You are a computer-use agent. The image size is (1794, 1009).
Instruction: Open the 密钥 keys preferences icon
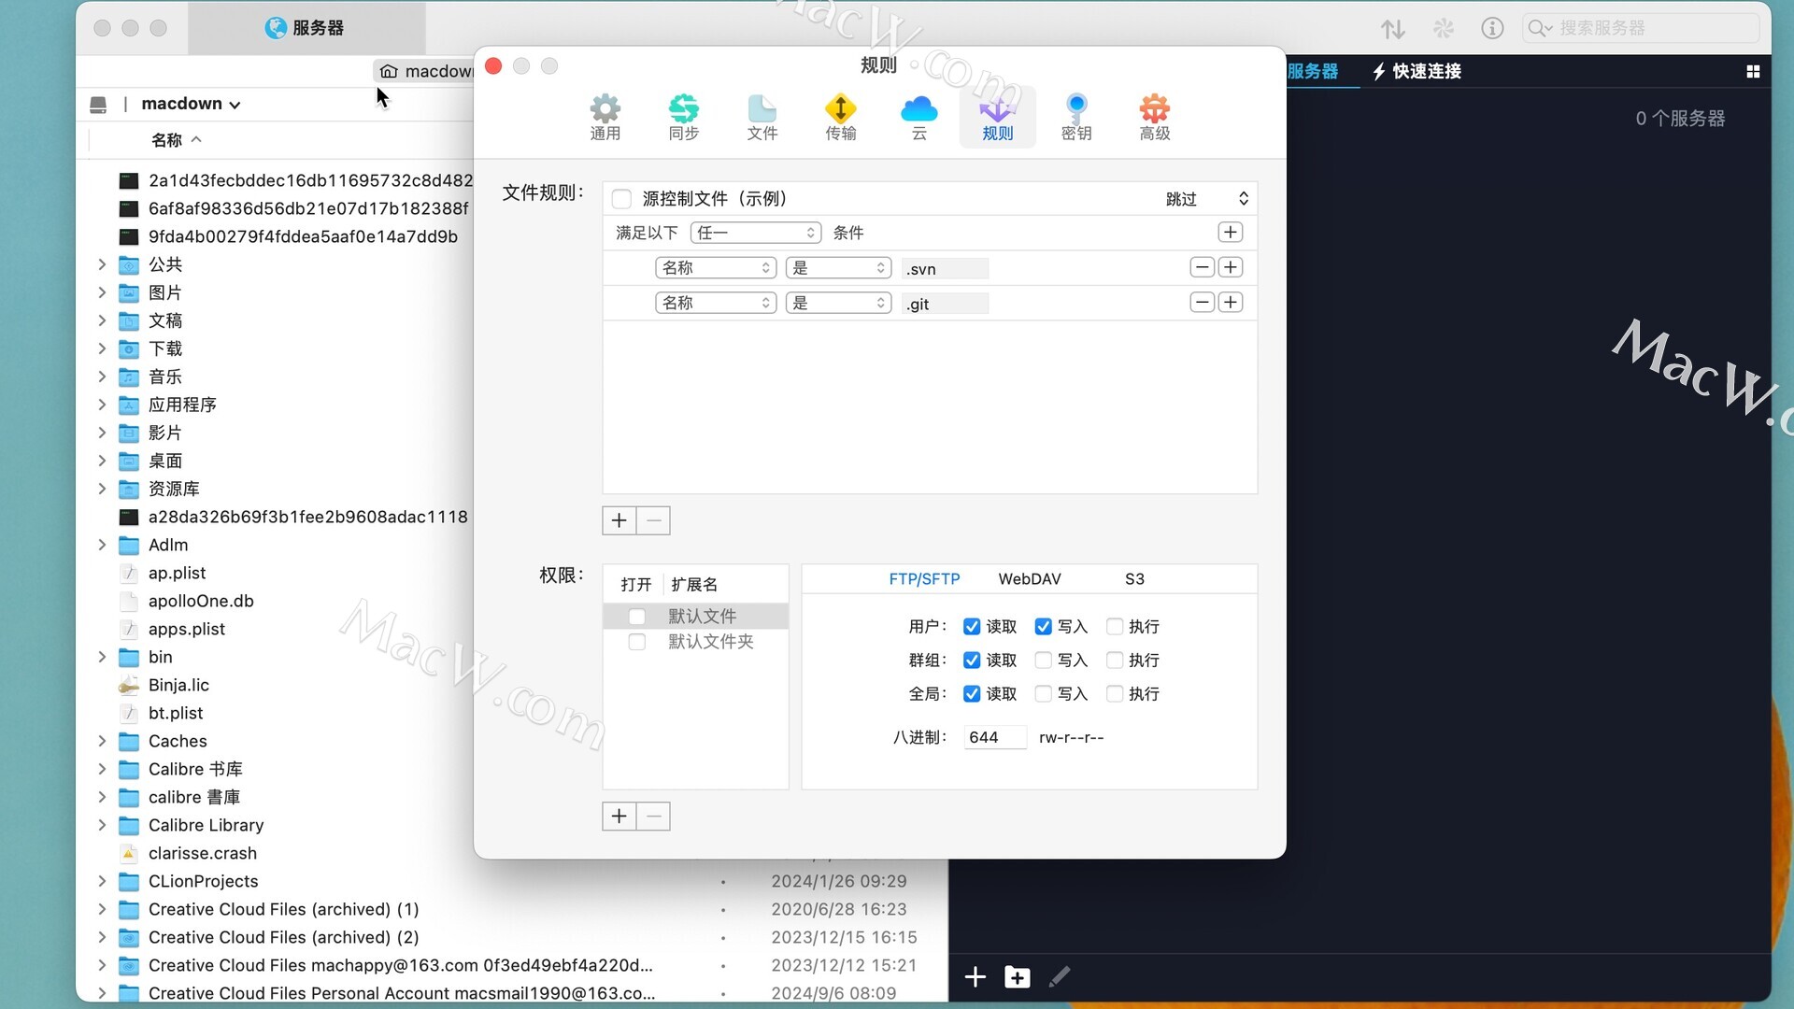tap(1075, 117)
